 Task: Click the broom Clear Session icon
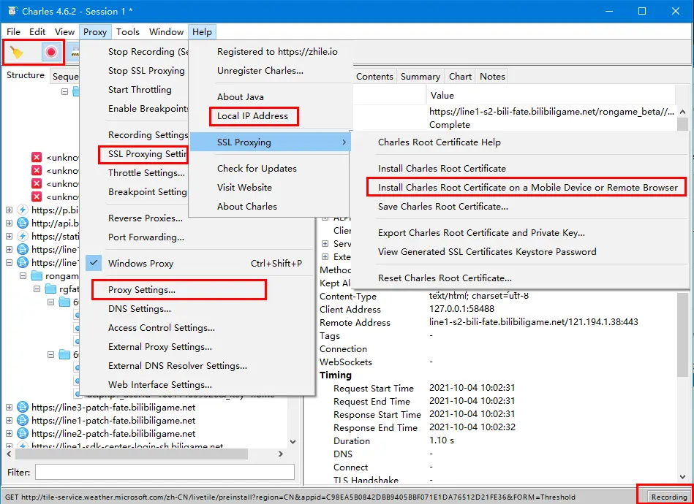[x=16, y=52]
